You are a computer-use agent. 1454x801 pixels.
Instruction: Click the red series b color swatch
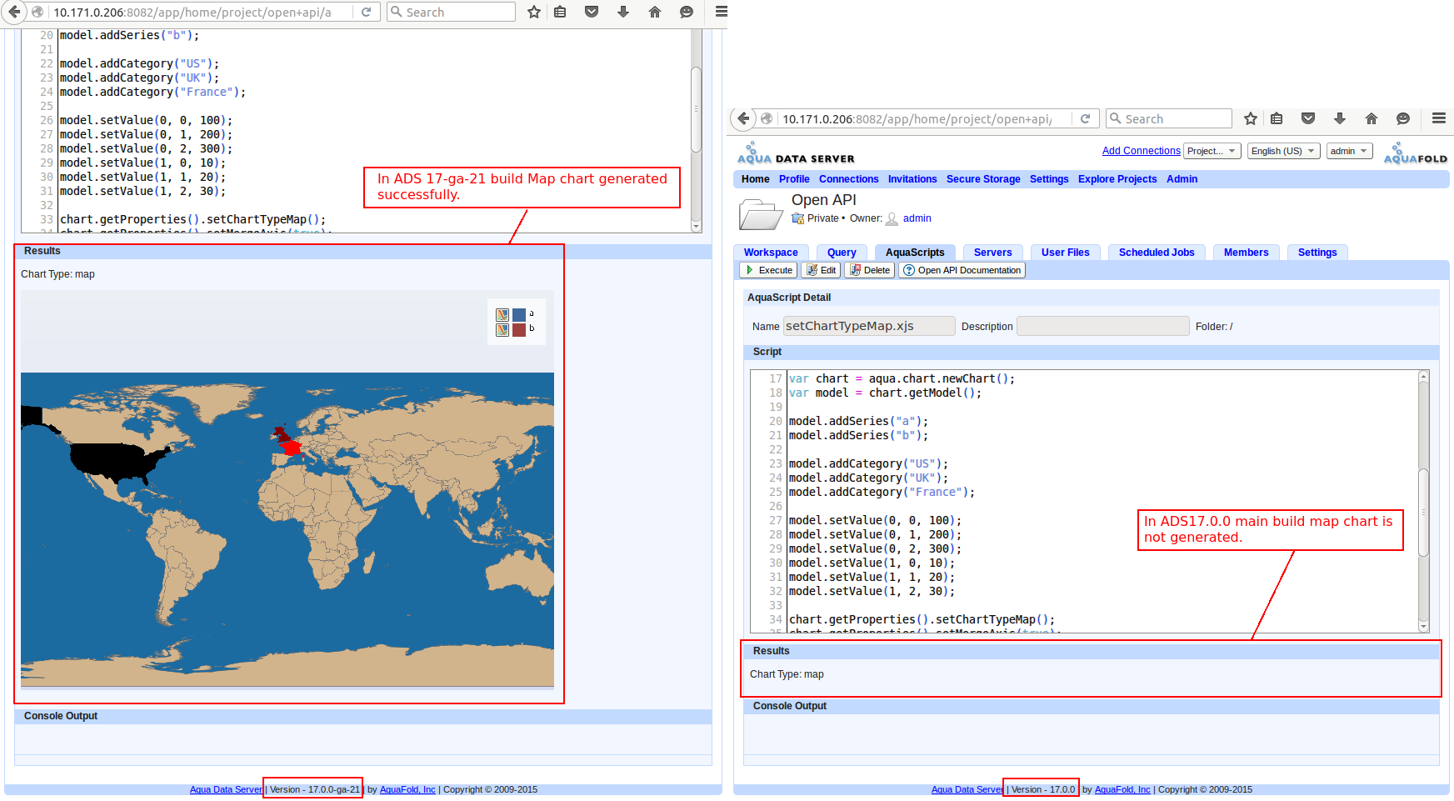click(x=519, y=330)
